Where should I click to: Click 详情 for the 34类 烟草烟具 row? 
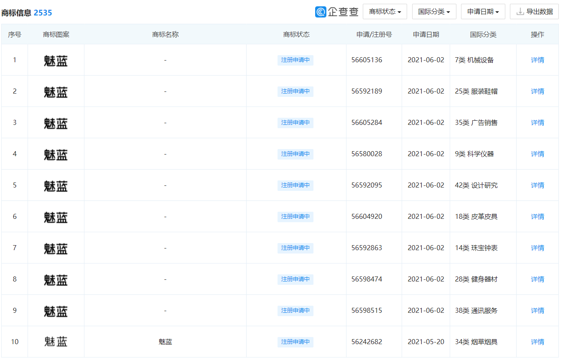(538, 342)
